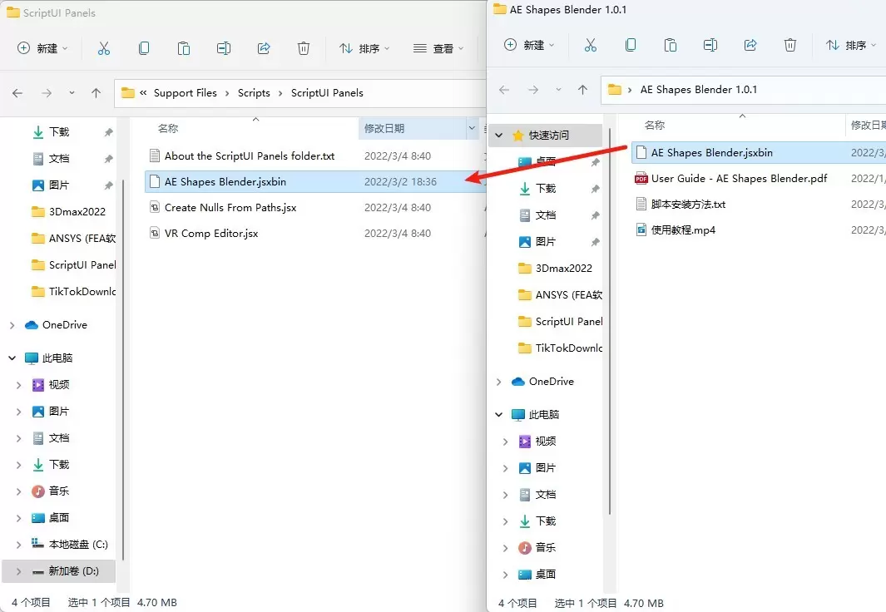The image size is (886, 612).
Task: Click the delete trash icon in right window
Action: pos(790,45)
